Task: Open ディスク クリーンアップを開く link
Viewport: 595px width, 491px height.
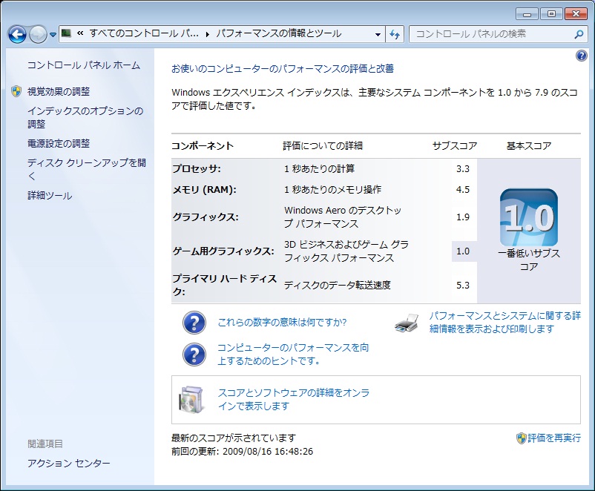Action: (87, 169)
